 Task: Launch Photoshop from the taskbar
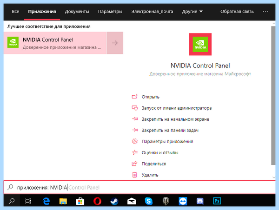coord(217,201)
